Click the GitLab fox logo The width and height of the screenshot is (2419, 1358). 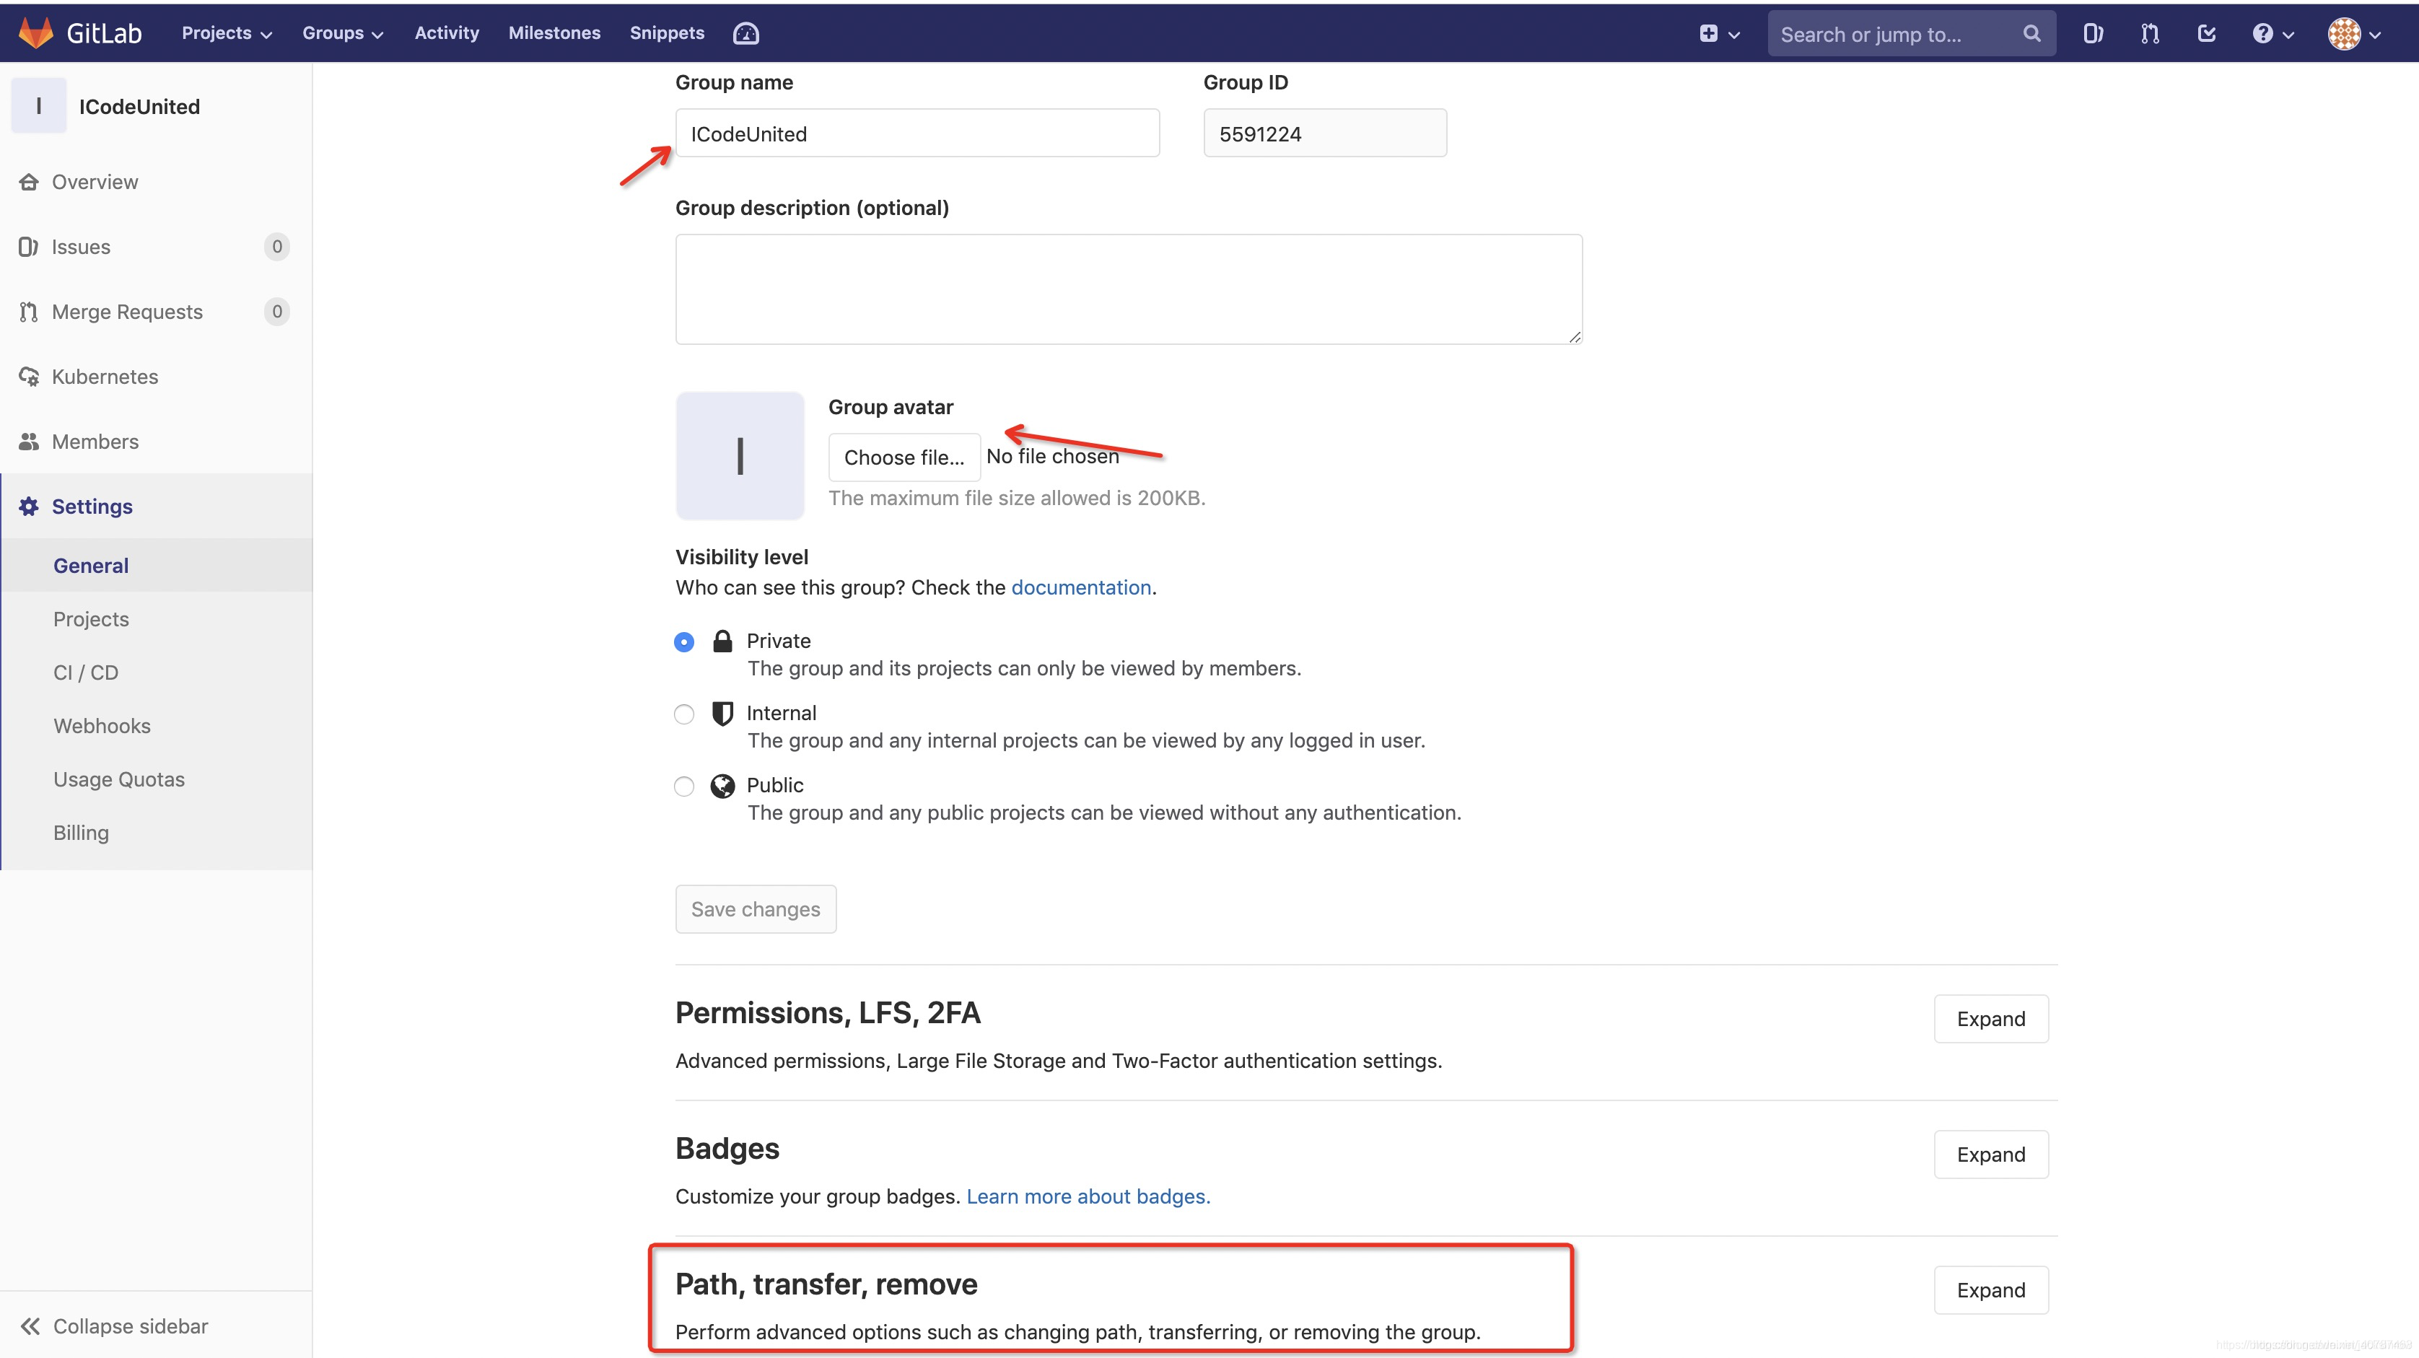[35, 33]
